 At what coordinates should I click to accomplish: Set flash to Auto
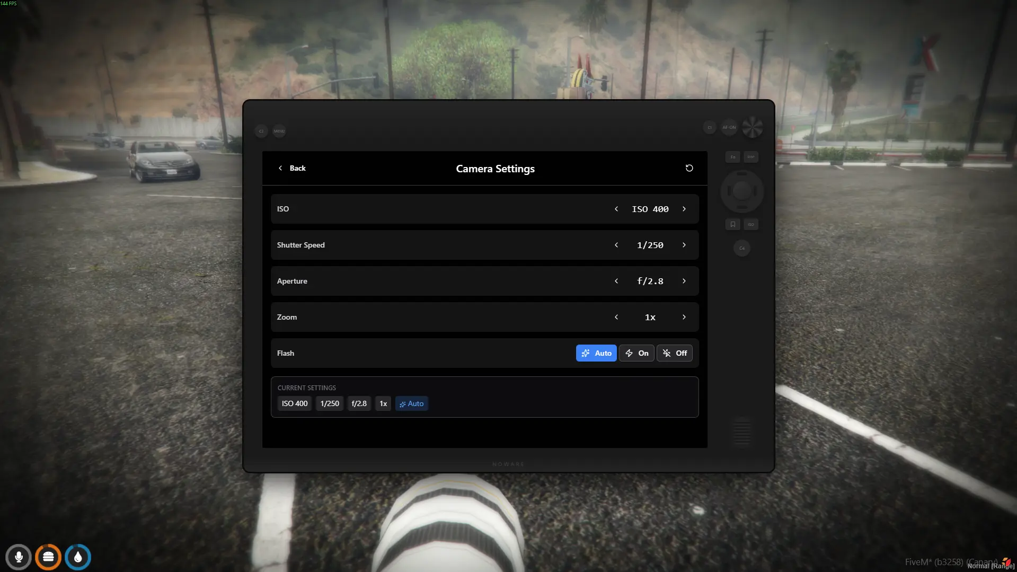click(596, 353)
